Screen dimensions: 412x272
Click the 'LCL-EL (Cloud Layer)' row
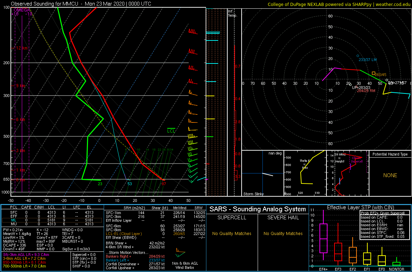[x=155, y=234]
